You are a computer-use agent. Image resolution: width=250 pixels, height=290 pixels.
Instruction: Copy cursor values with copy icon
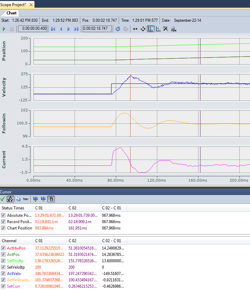click(x=18, y=199)
